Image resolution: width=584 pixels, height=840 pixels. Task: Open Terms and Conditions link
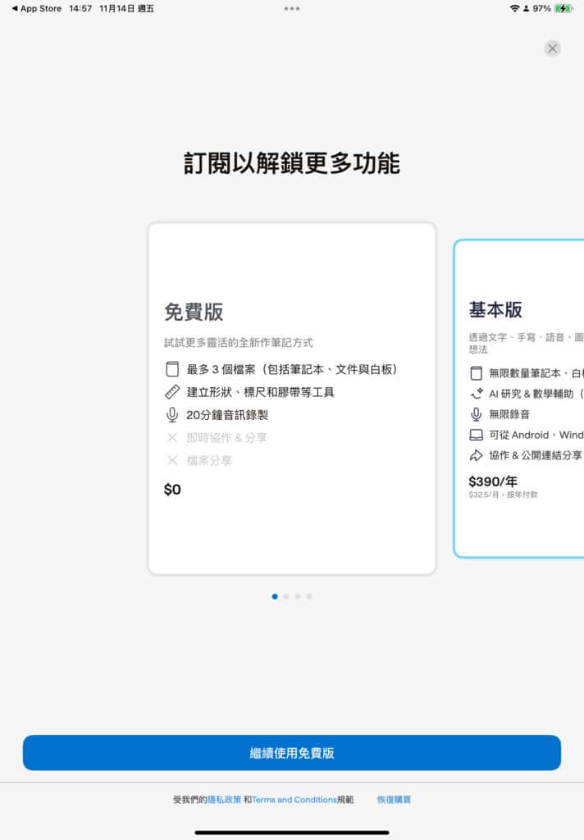coord(294,800)
